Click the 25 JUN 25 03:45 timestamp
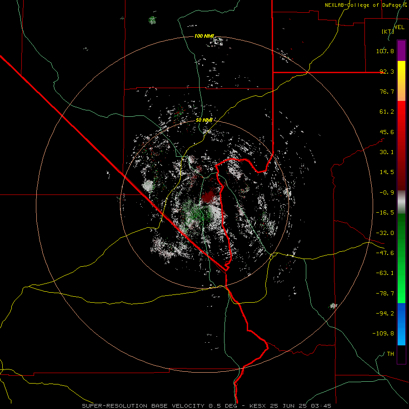Image resolution: width=409 pixels, height=409 pixels. coord(301,406)
